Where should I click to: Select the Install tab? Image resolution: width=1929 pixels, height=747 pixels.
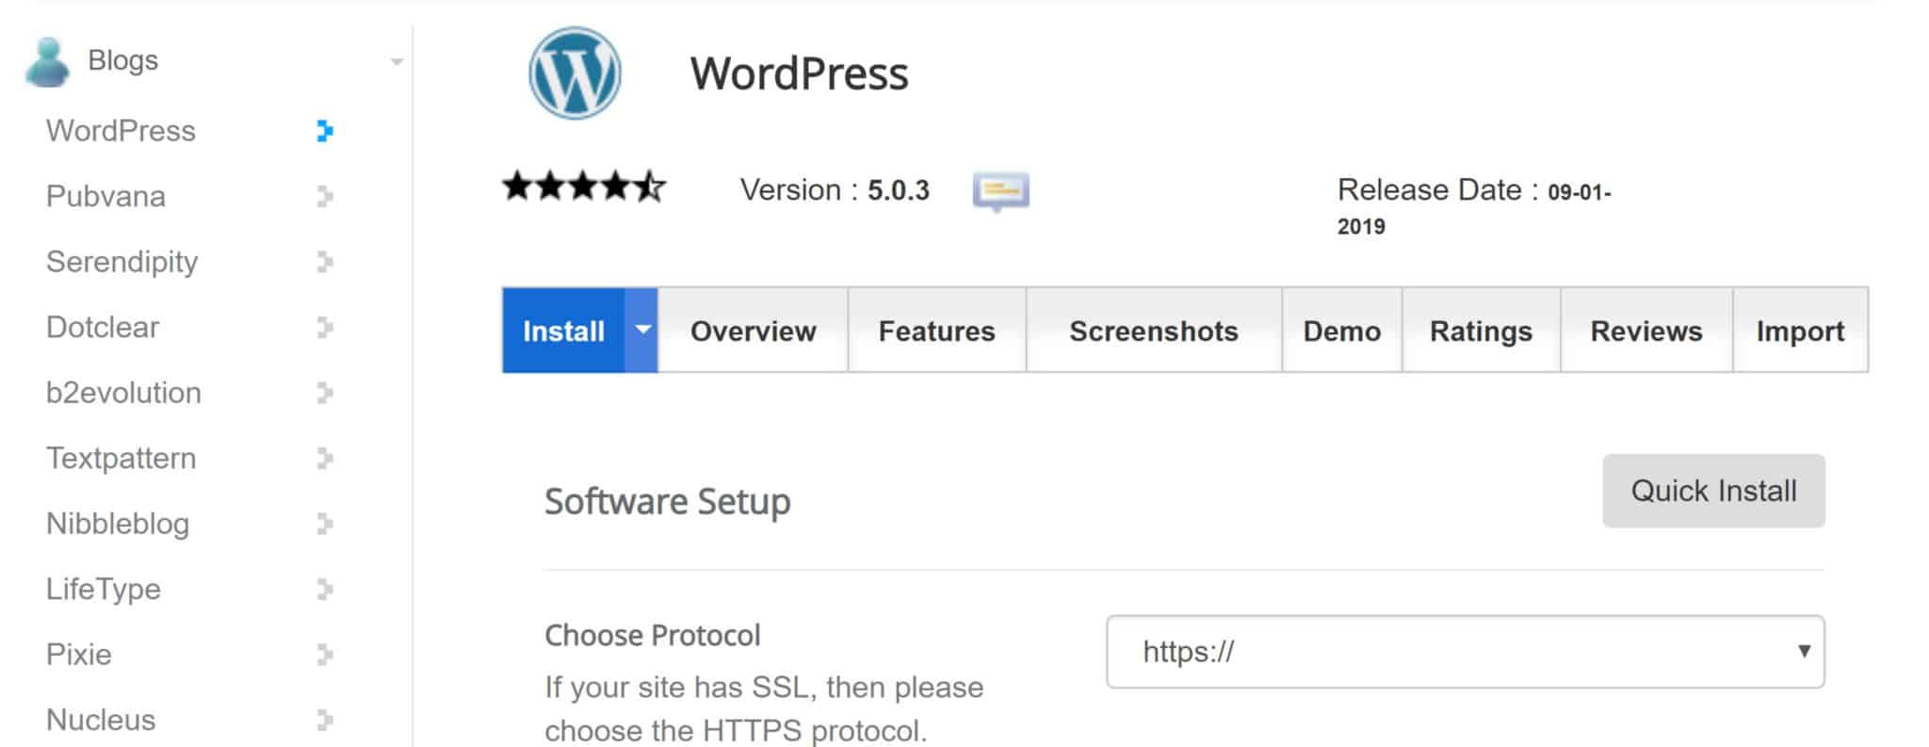(x=563, y=331)
